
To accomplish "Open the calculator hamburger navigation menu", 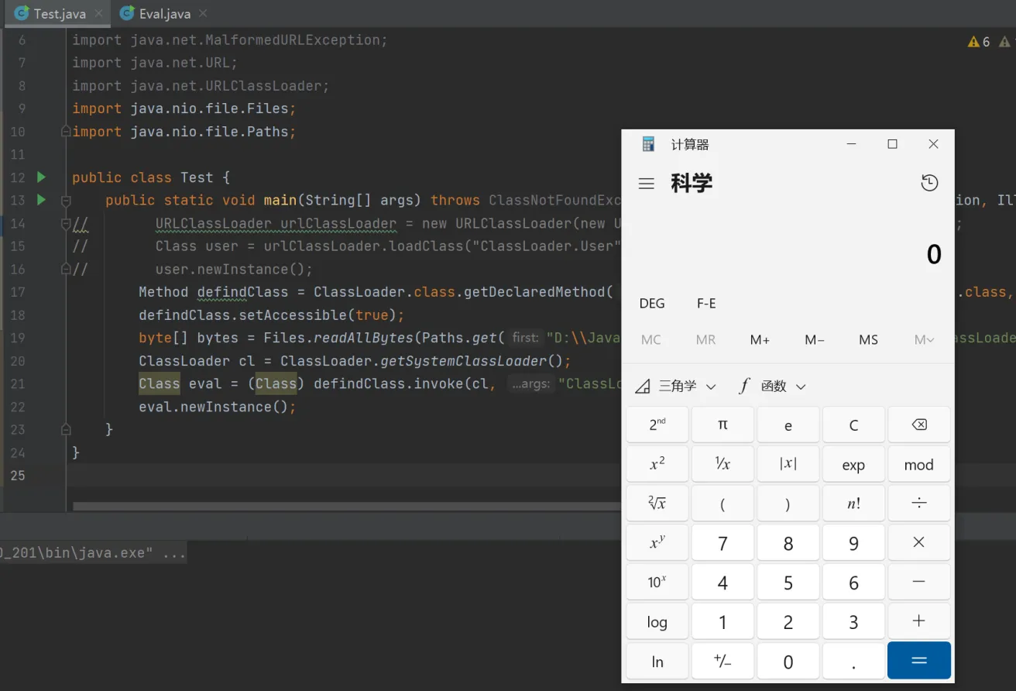I will tap(647, 184).
